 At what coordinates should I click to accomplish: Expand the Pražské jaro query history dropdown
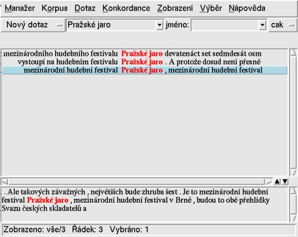[160, 25]
